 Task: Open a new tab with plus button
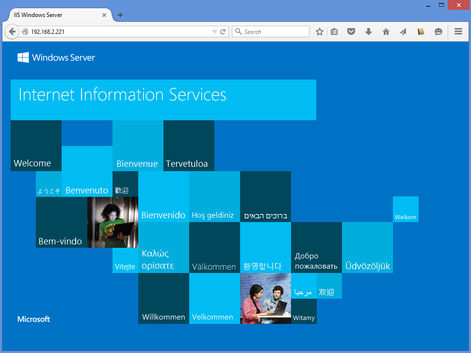[x=120, y=15]
